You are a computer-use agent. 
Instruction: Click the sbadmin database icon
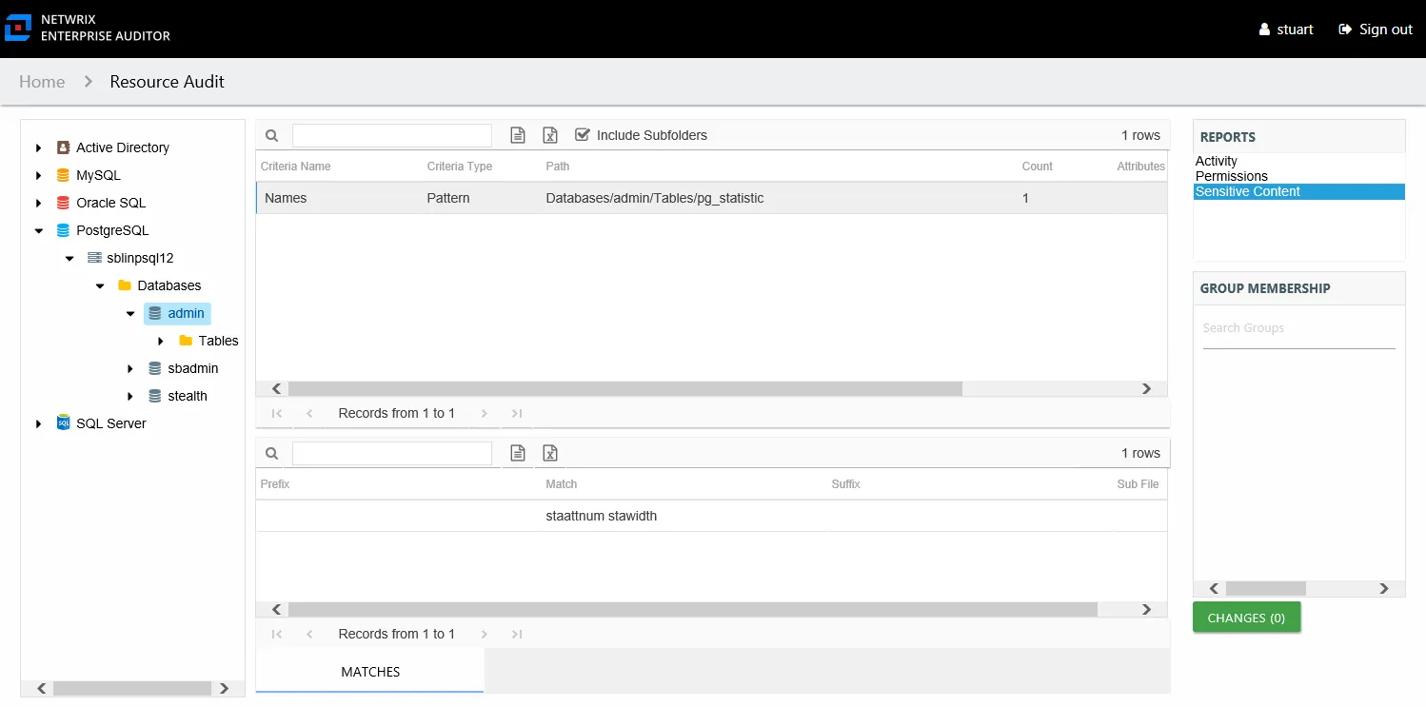[x=155, y=368]
